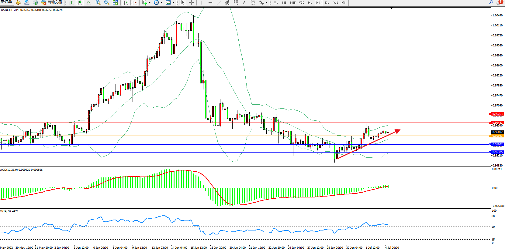The image size is (505, 249).
Task: Zoom out of the chart
Action: 107,2
